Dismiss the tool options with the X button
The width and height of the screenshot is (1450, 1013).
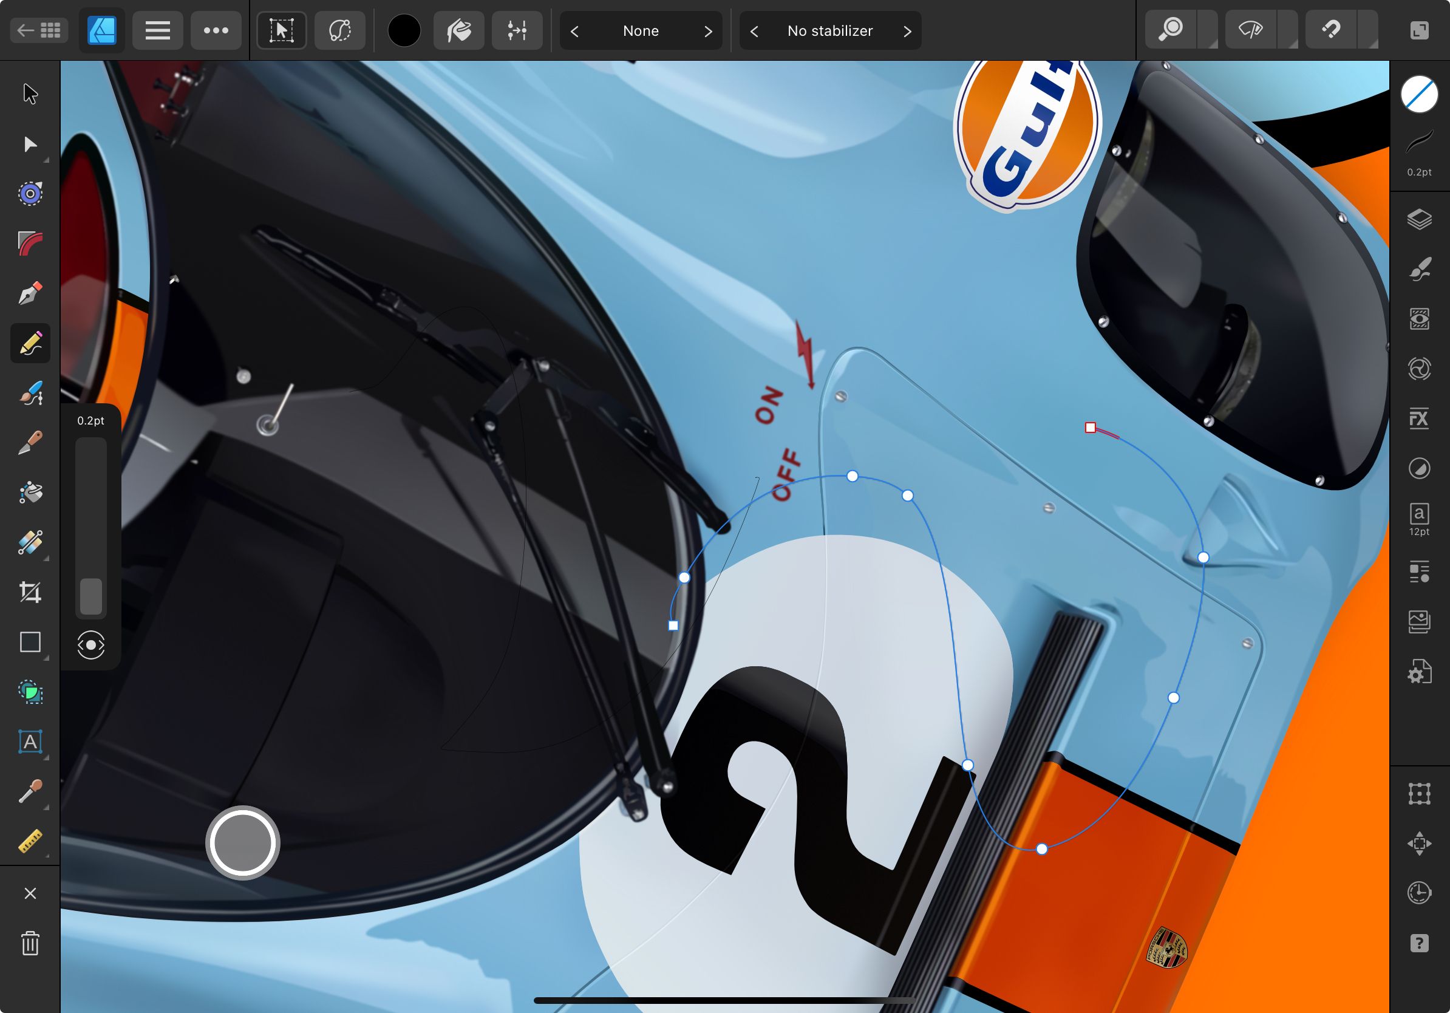pos(30,893)
